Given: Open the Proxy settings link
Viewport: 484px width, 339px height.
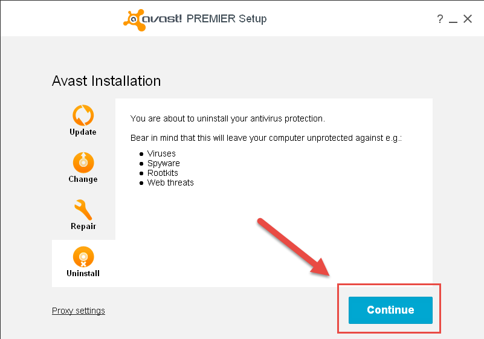Looking at the screenshot, I should 79,311.
